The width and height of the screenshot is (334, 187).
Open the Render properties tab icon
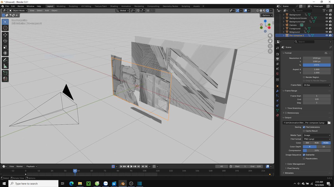277,54
